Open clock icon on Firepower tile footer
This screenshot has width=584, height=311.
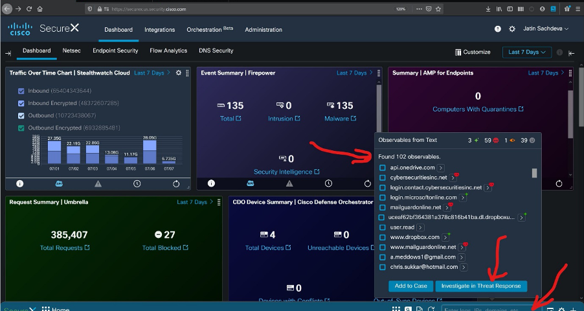(328, 183)
